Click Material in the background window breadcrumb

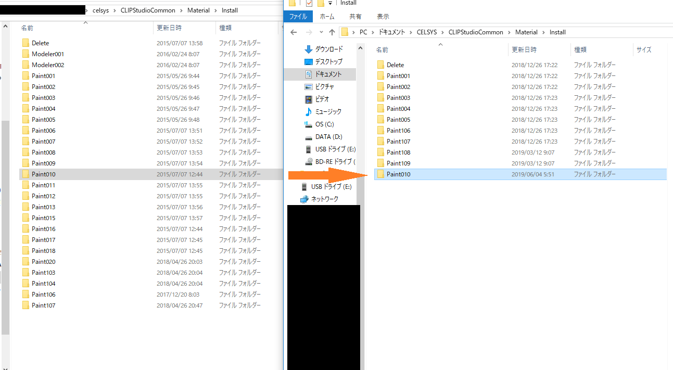coord(198,10)
